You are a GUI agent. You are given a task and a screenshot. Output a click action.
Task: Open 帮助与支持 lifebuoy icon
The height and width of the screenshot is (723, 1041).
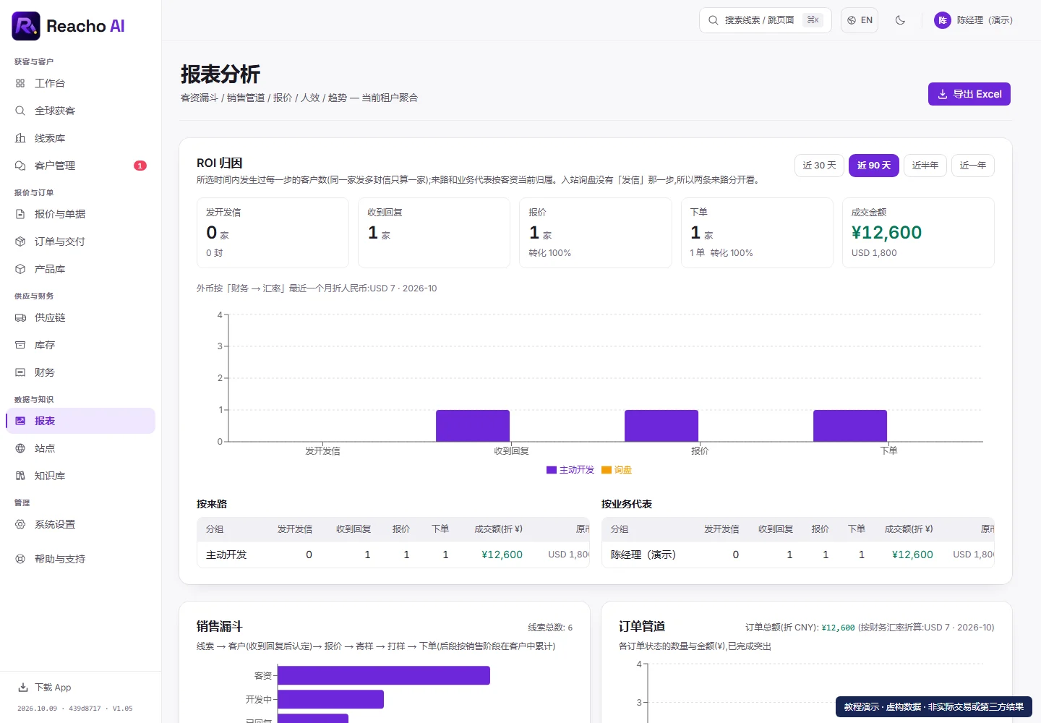coord(20,559)
